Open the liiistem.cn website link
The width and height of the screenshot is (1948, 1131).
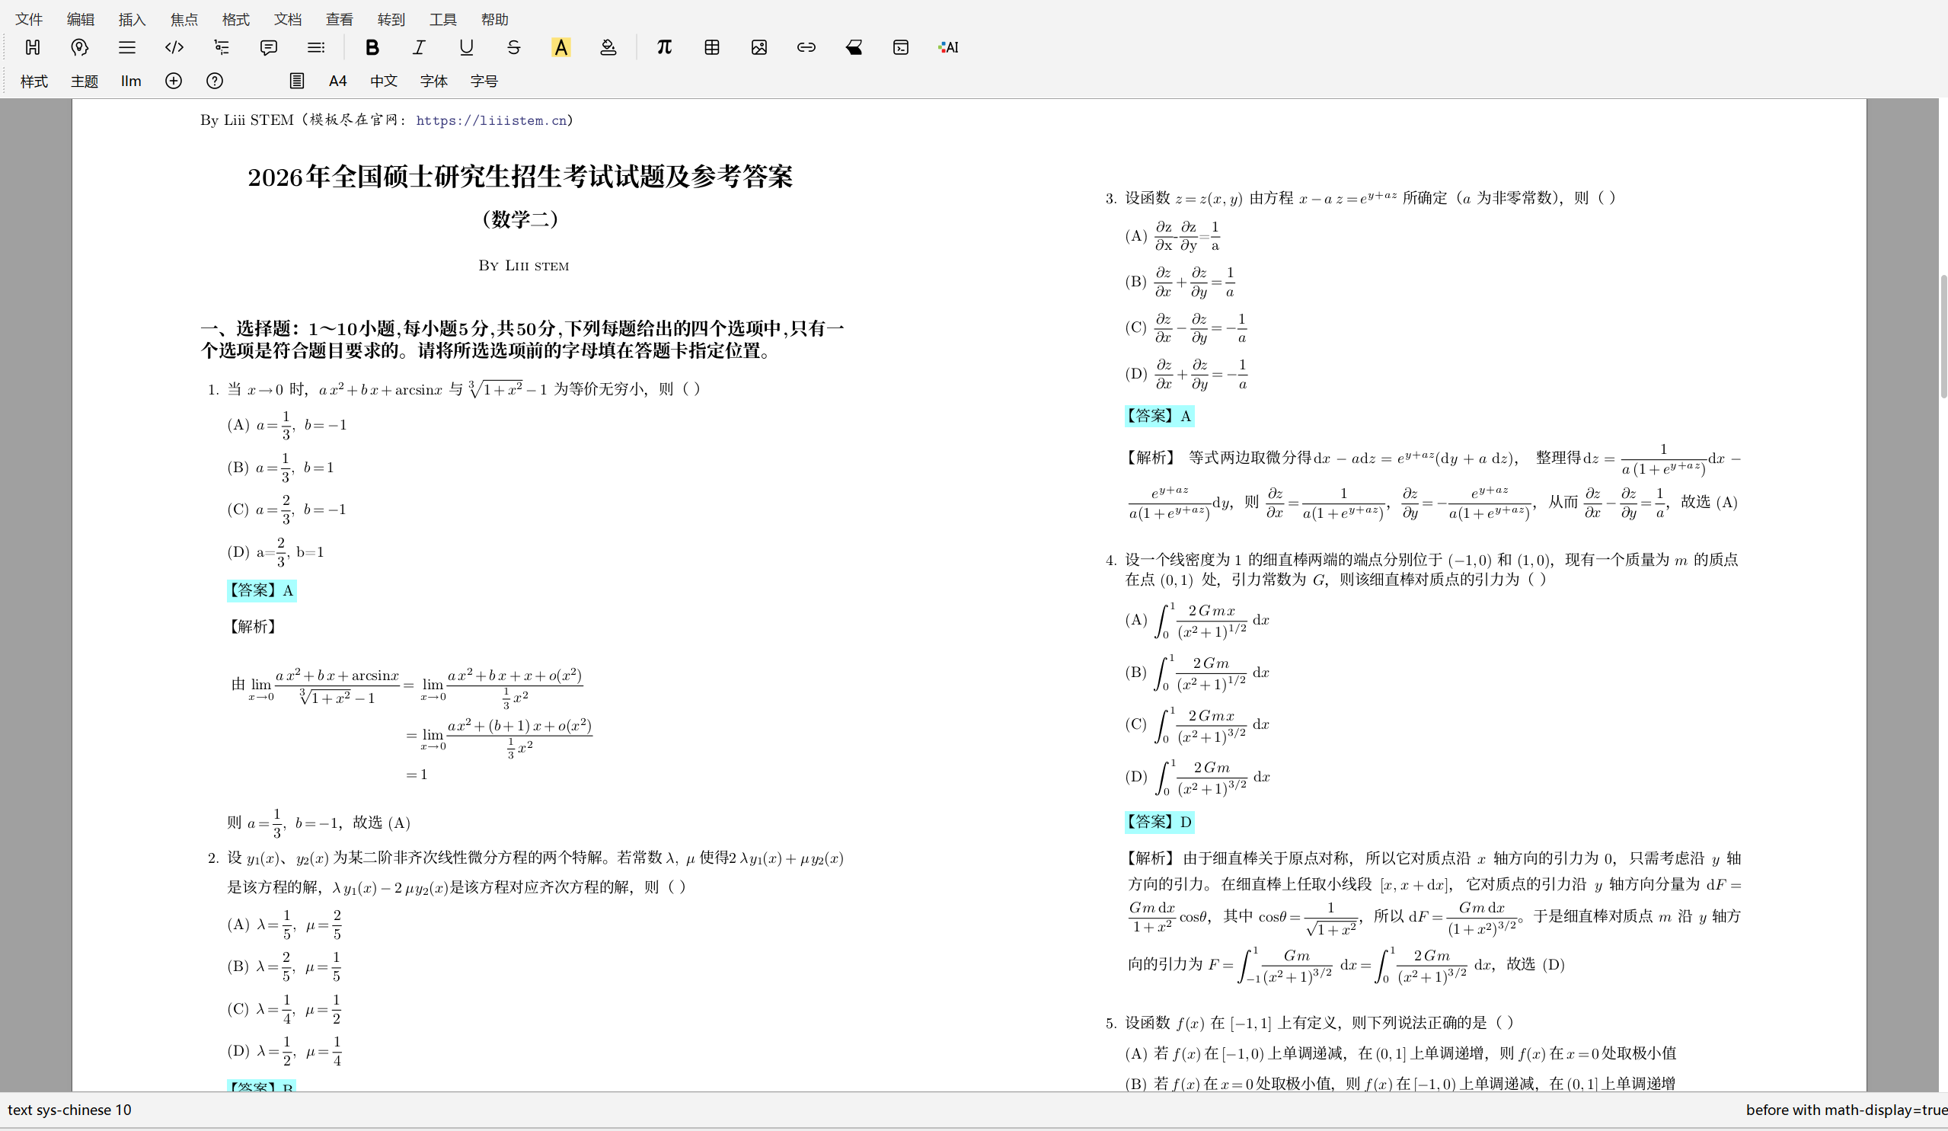click(493, 120)
